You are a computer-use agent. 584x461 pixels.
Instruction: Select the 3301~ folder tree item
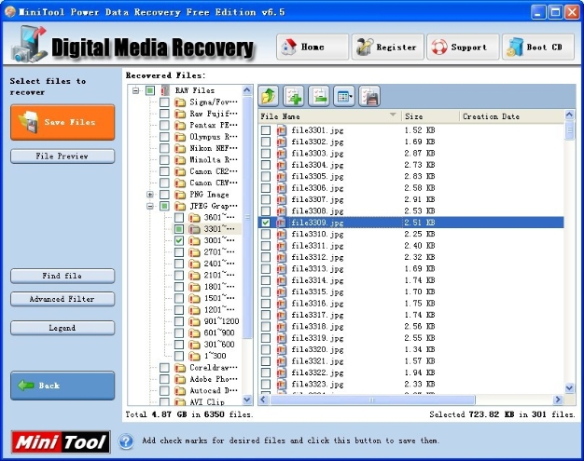click(219, 229)
